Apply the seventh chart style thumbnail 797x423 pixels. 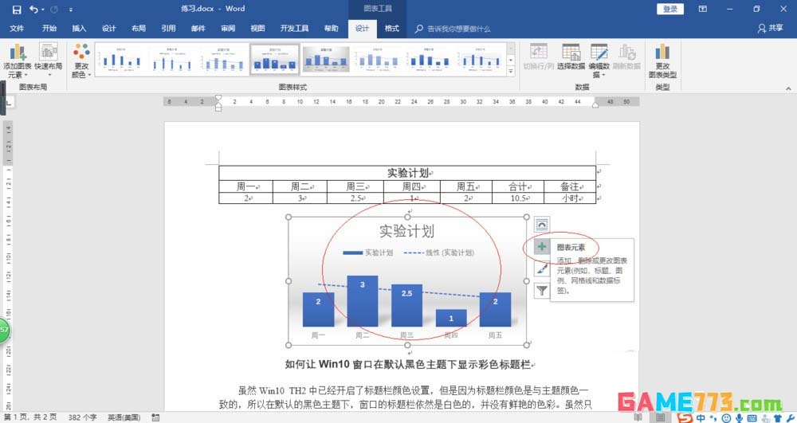pyautogui.click(x=430, y=60)
